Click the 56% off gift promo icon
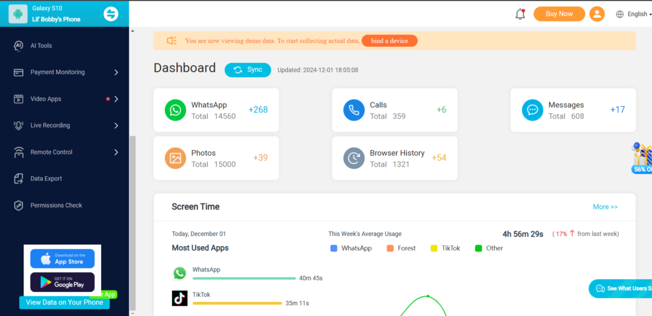This screenshot has height=316, width=652. pyautogui.click(x=642, y=158)
